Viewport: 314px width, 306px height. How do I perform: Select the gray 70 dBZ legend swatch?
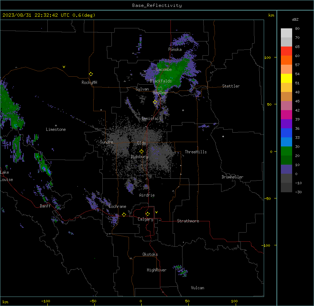point(286,42)
